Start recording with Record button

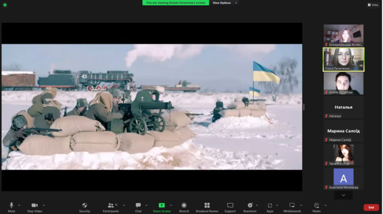tap(184, 206)
